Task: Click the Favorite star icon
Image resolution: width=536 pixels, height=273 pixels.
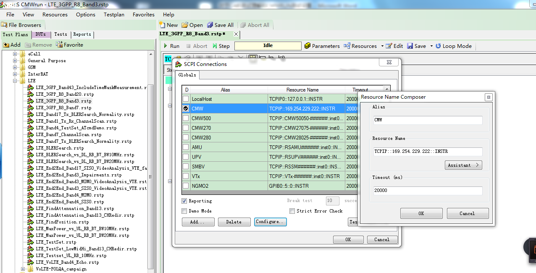Action: click(59, 45)
